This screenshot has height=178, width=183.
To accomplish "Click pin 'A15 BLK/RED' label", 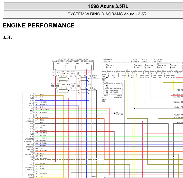I will click(41, 130).
